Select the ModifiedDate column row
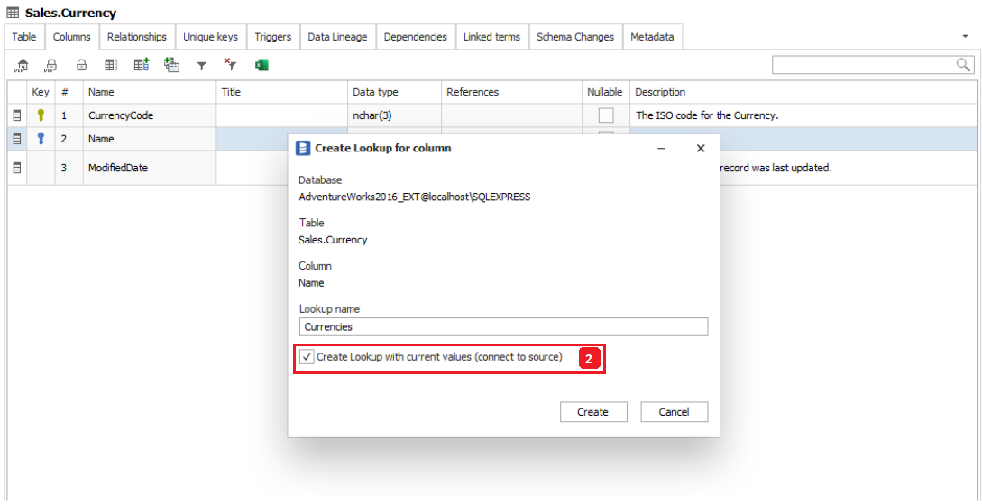This screenshot has width=982, height=504. [x=117, y=168]
